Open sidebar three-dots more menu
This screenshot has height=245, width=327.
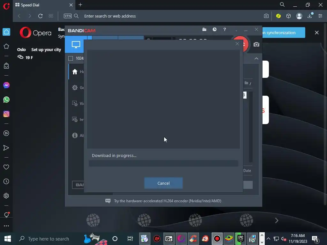point(6,226)
